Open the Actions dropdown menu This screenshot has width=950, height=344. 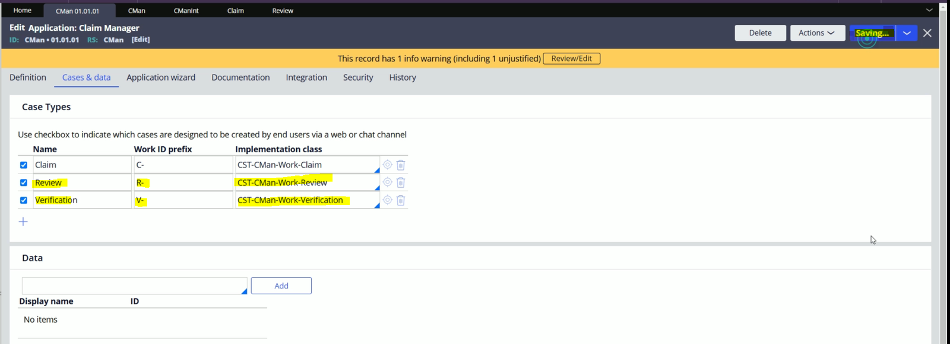817,33
